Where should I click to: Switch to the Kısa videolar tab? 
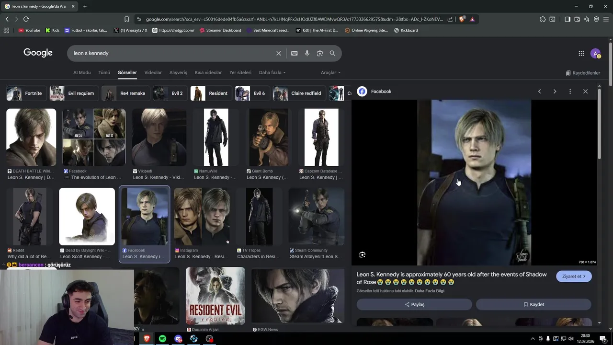tap(208, 73)
